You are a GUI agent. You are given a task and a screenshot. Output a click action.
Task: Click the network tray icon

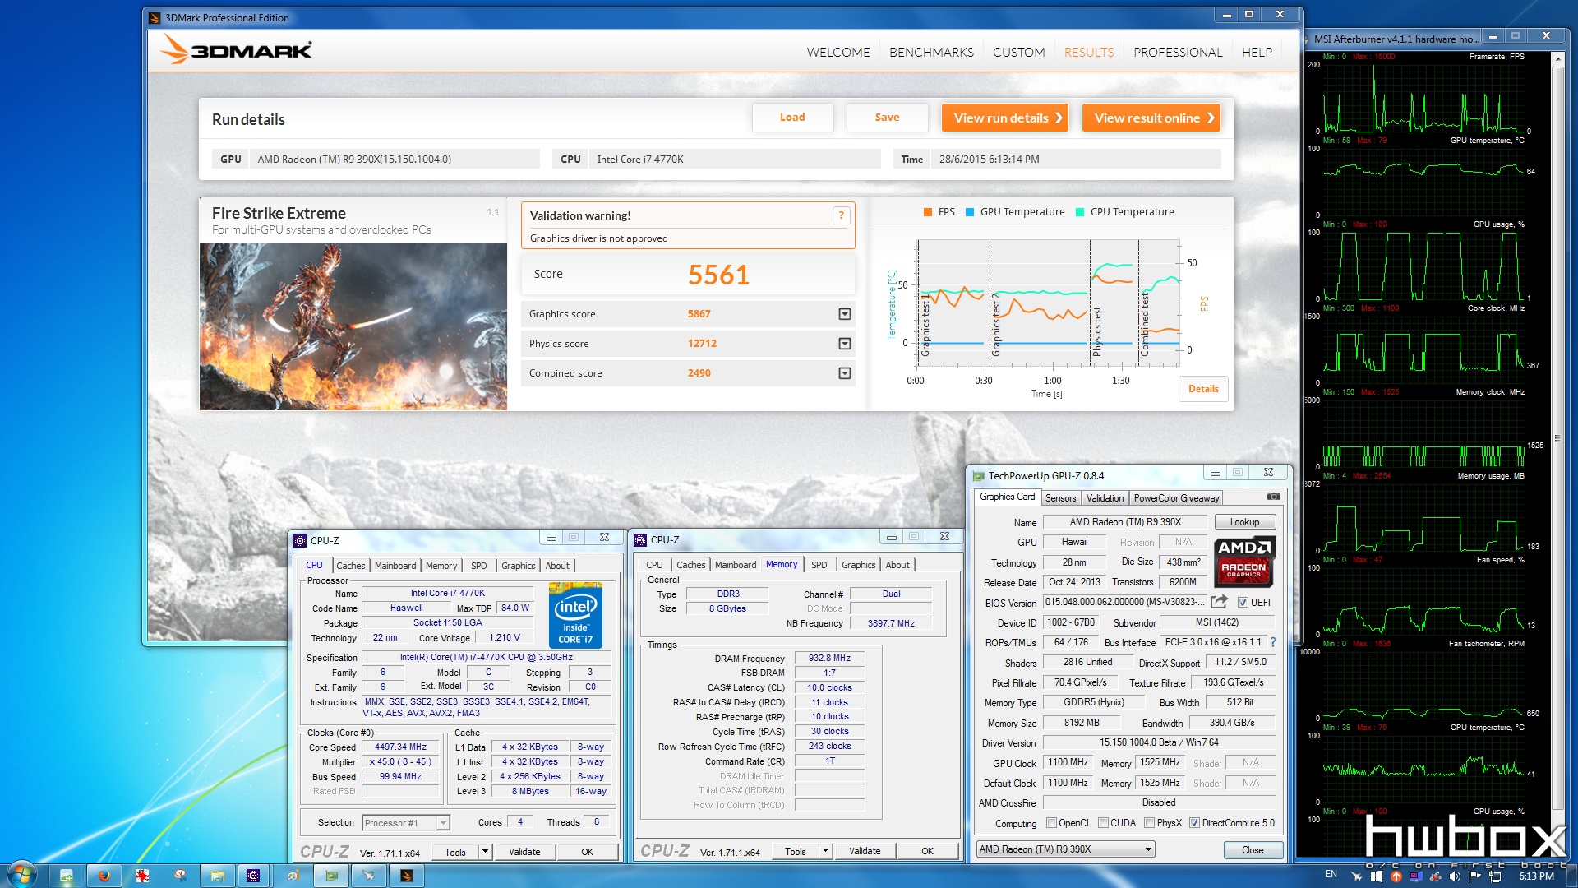(1495, 876)
